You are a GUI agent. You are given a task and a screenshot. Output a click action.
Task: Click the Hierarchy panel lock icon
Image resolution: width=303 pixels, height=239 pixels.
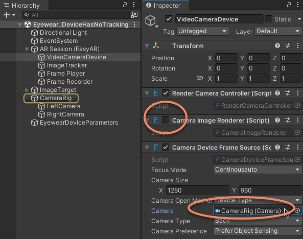point(125,5)
